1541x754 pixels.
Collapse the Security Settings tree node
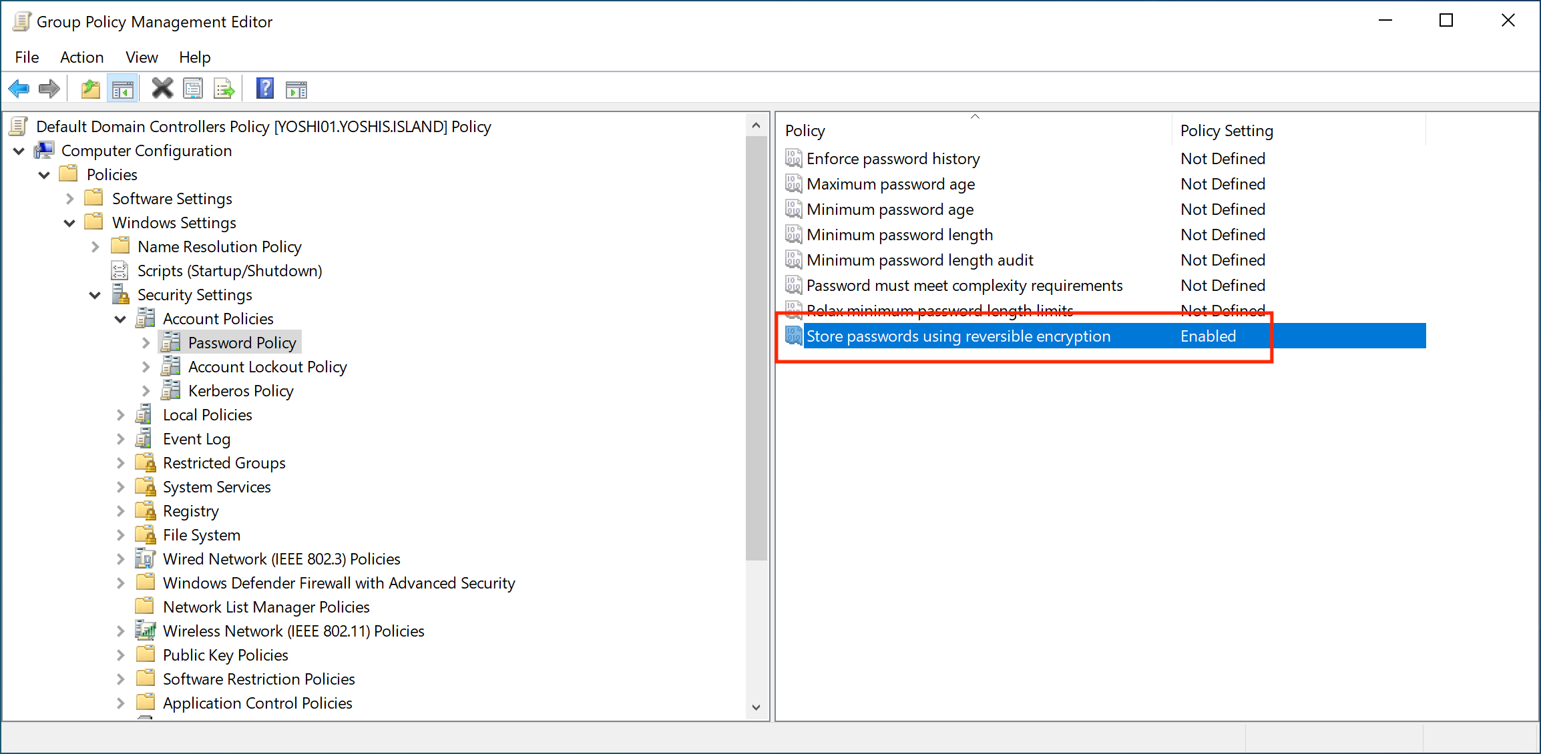point(95,295)
